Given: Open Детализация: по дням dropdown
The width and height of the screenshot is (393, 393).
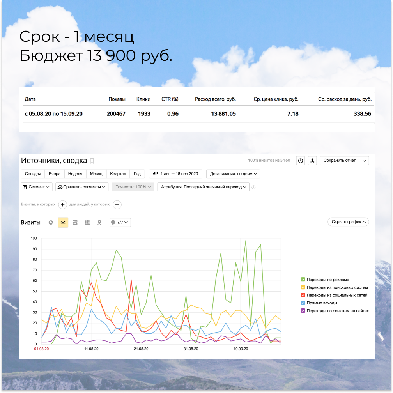Looking at the screenshot, I should pyautogui.click(x=233, y=174).
